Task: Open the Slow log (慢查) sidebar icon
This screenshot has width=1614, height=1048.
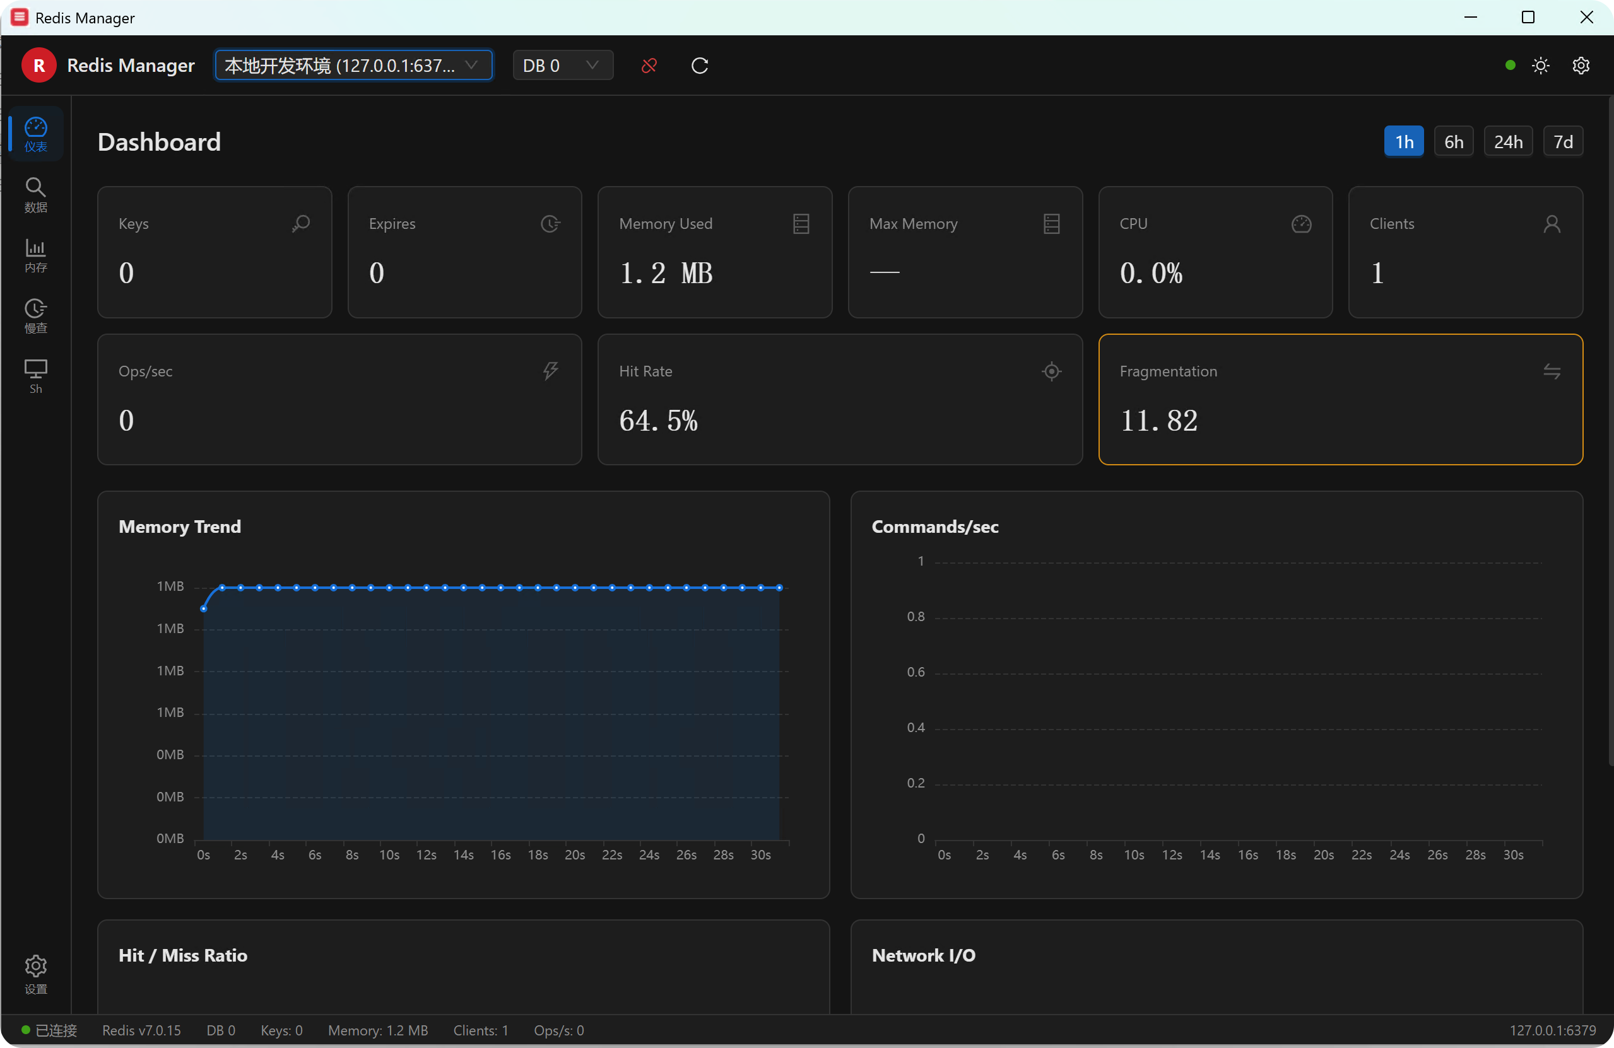Action: 36,316
